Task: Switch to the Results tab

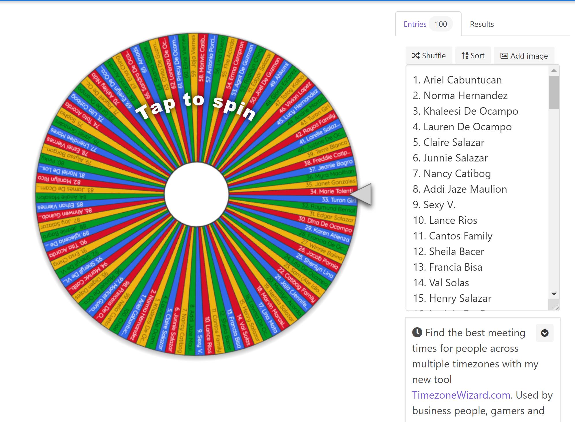Action: point(482,24)
